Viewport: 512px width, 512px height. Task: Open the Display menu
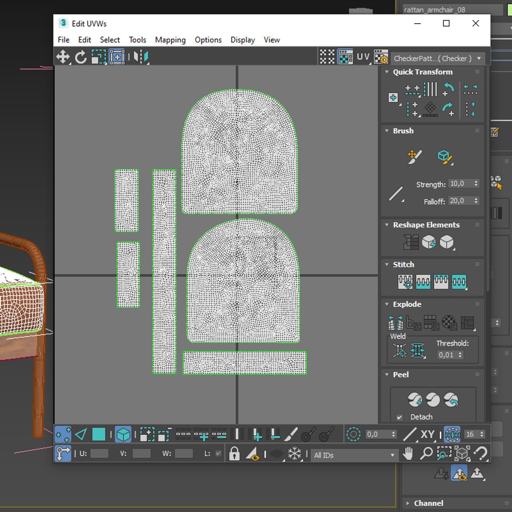(243, 40)
